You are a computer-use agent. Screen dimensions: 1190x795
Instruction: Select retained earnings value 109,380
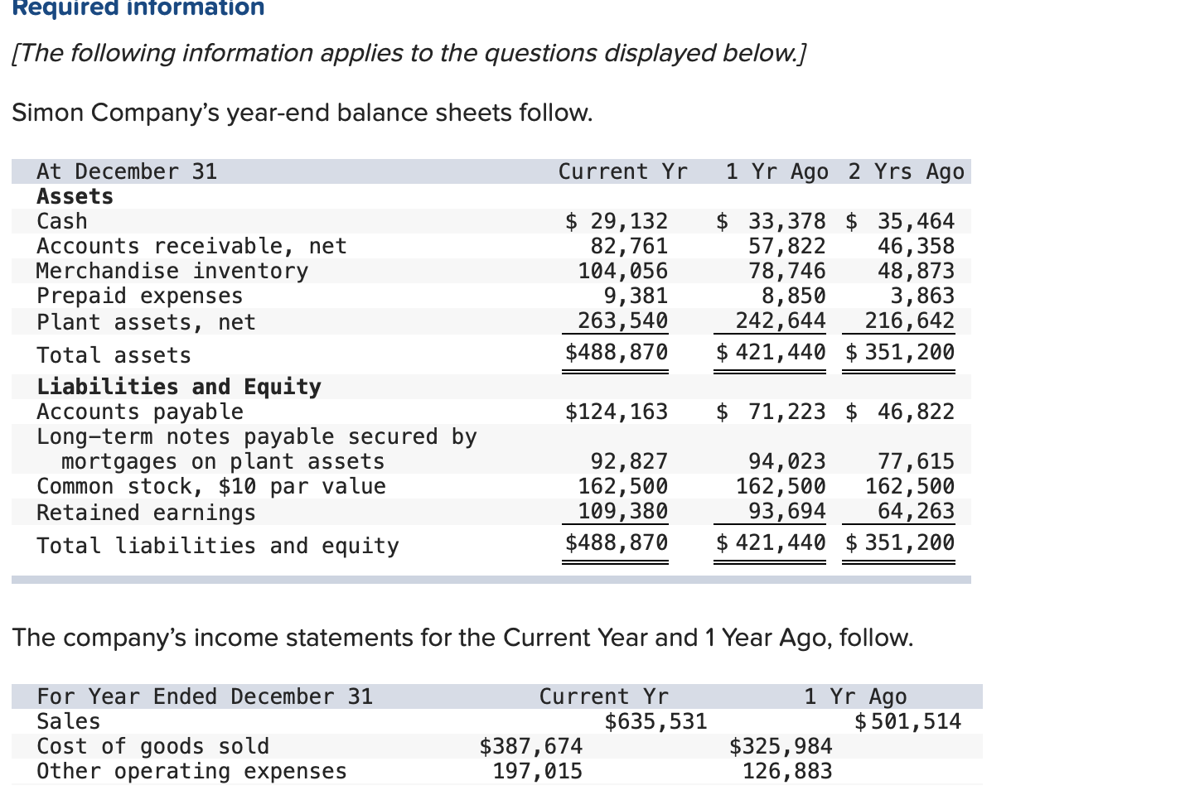pos(622,511)
